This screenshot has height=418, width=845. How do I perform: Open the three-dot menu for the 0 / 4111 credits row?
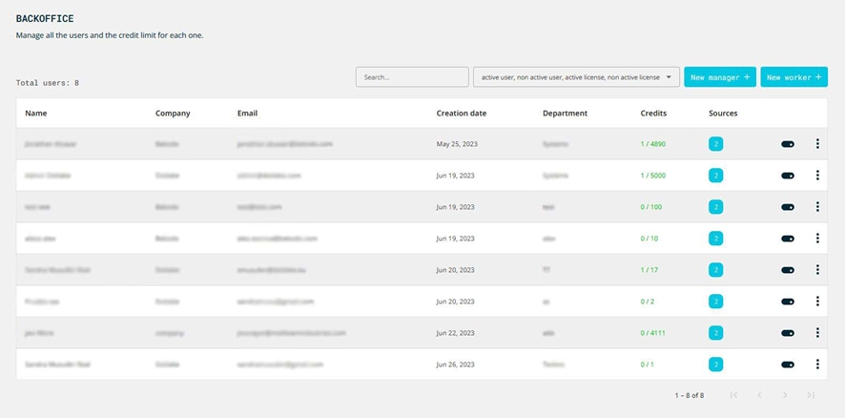point(817,333)
